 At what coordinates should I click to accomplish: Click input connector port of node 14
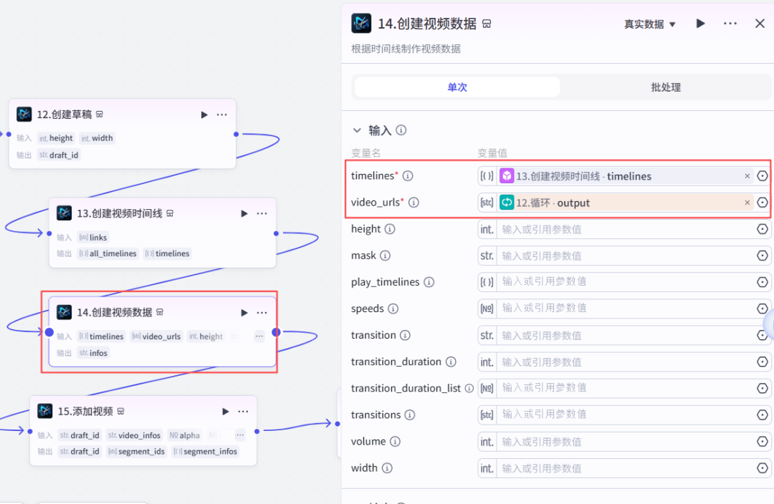coord(49,332)
